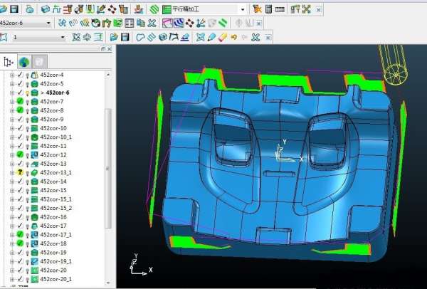Toggle the green check on 452cor-12
427x289 pixels.
coord(20,154)
